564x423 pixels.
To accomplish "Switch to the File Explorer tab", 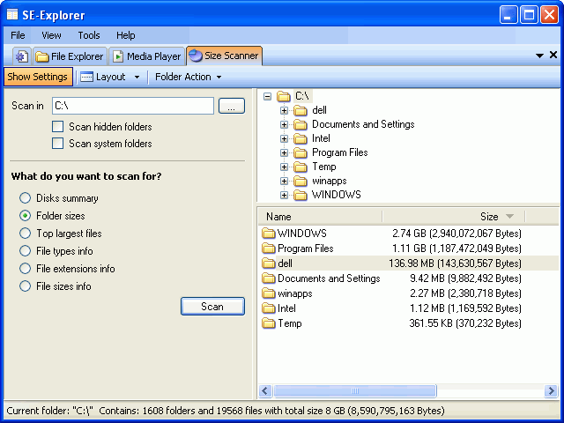I will click(70, 56).
